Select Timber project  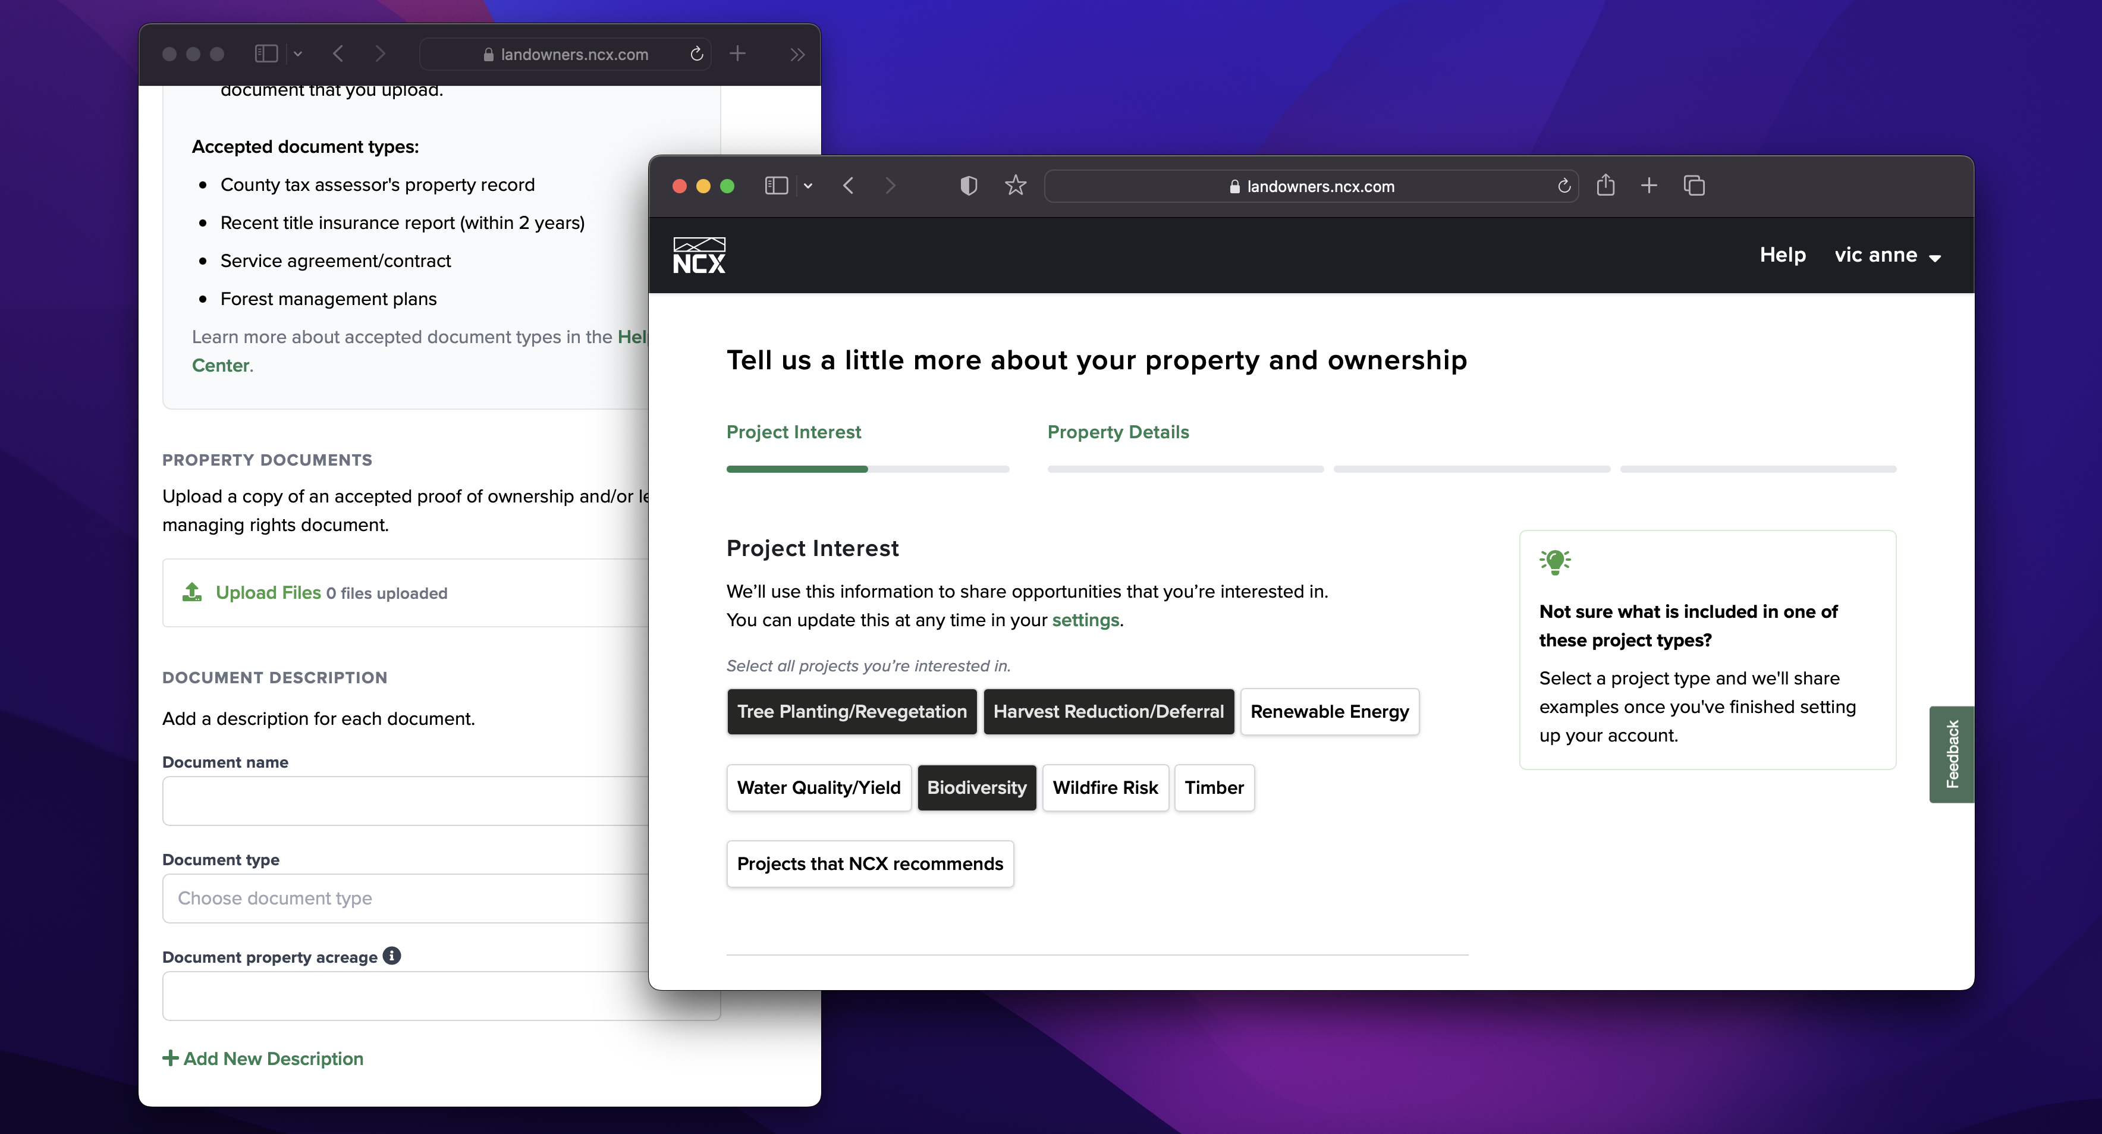[x=1214, y=787]
